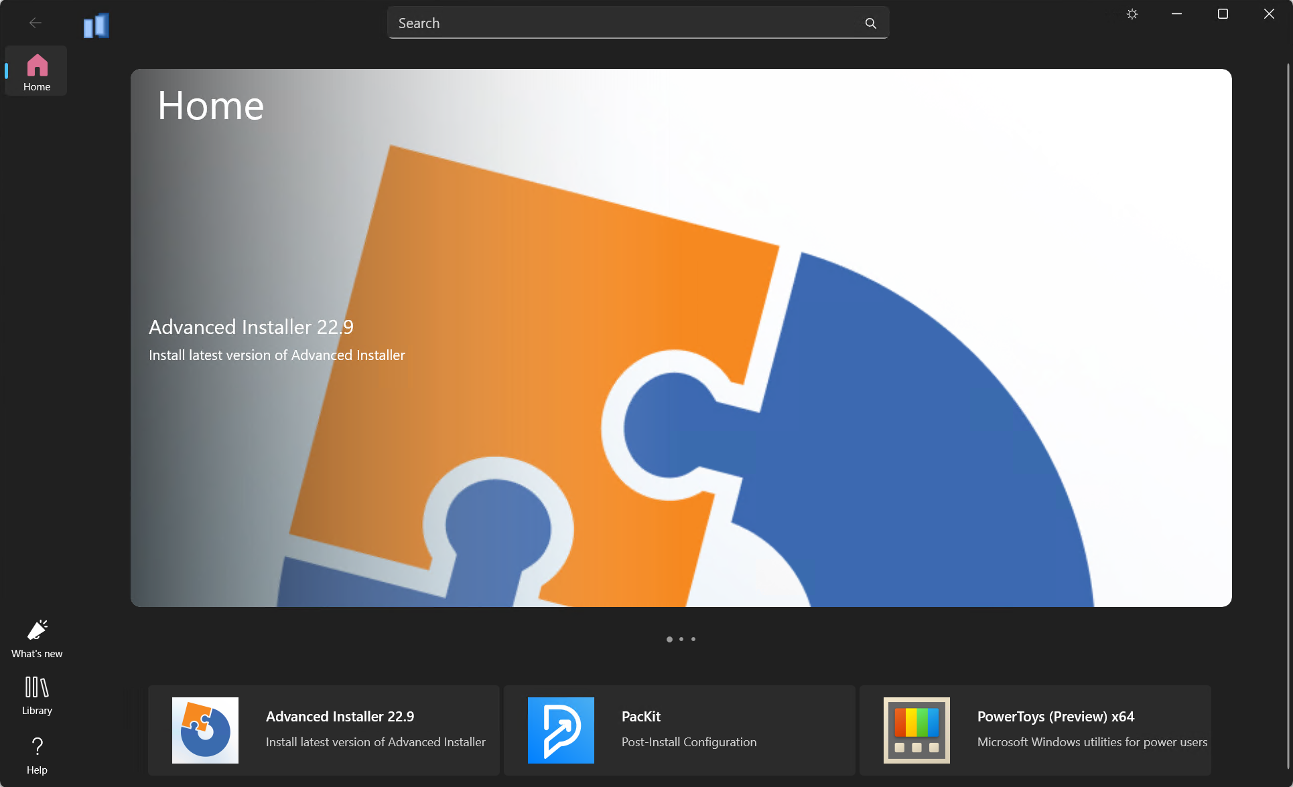Click the banner title 'Advanced Installer 22.9'
The height and width of the screenshot is (787, 1293).
251,327
